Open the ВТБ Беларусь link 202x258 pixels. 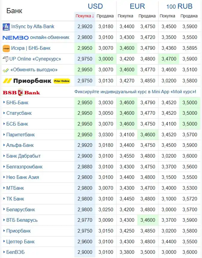click(22, 220)
